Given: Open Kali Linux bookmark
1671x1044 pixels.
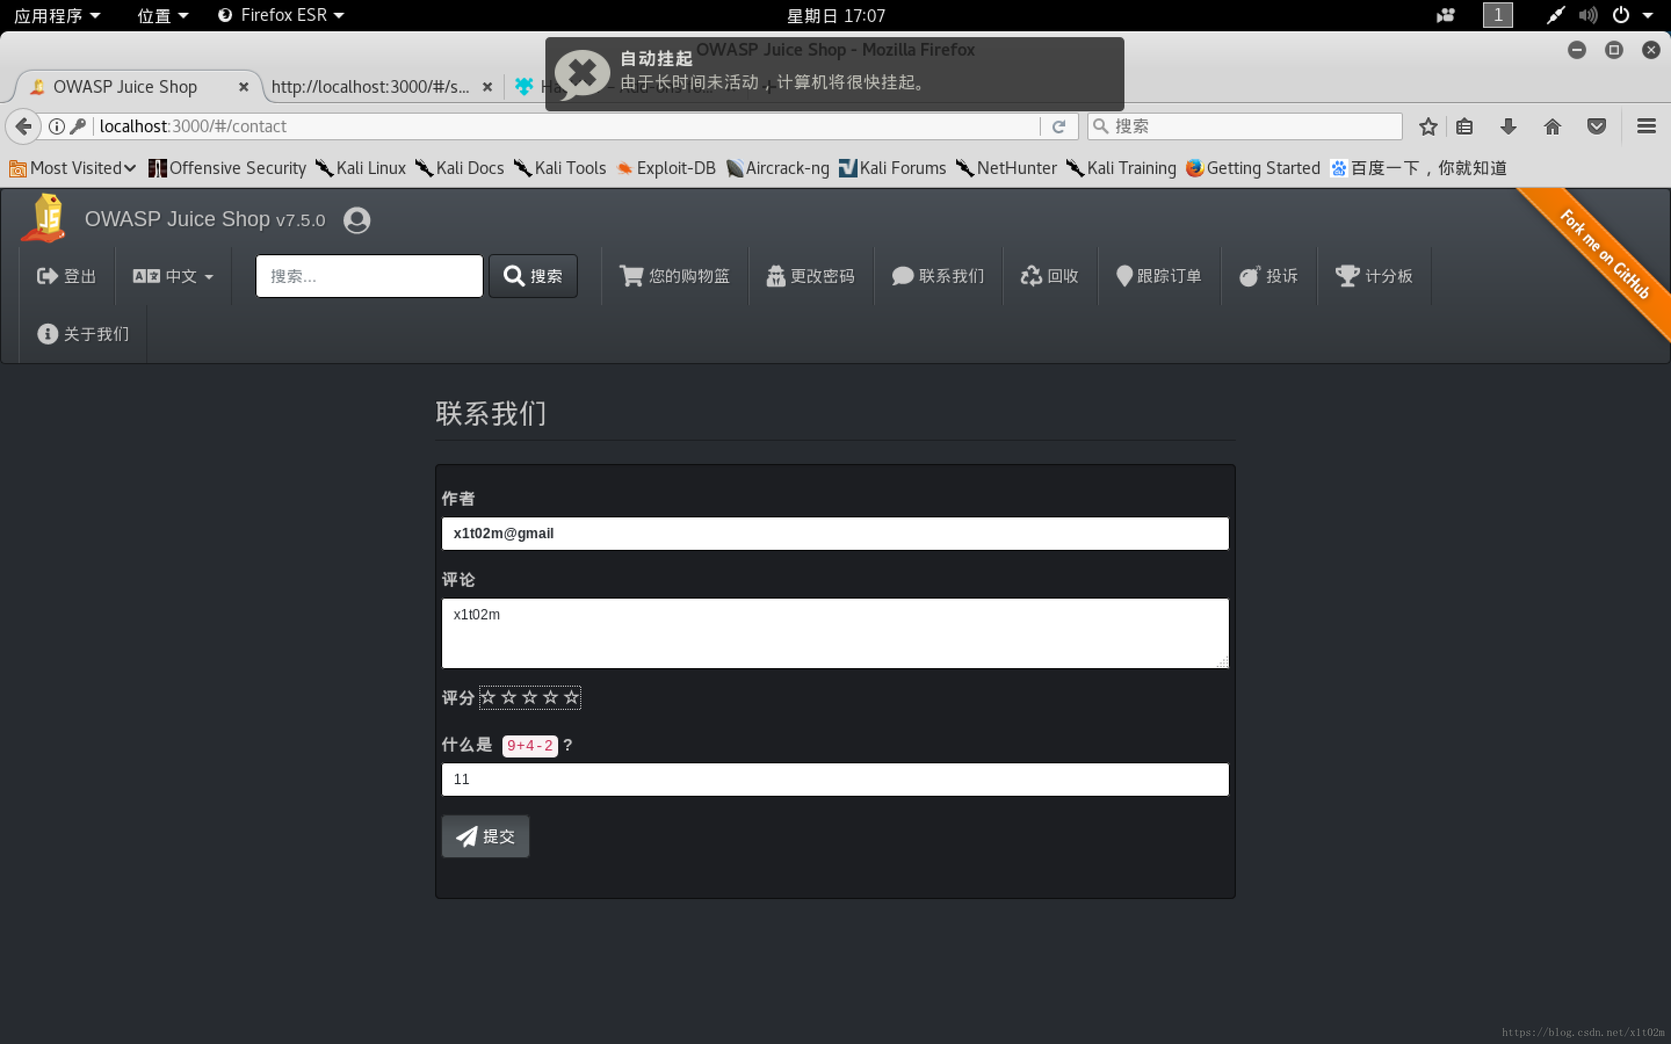Looking at the screenshot, I should (360, 168).
